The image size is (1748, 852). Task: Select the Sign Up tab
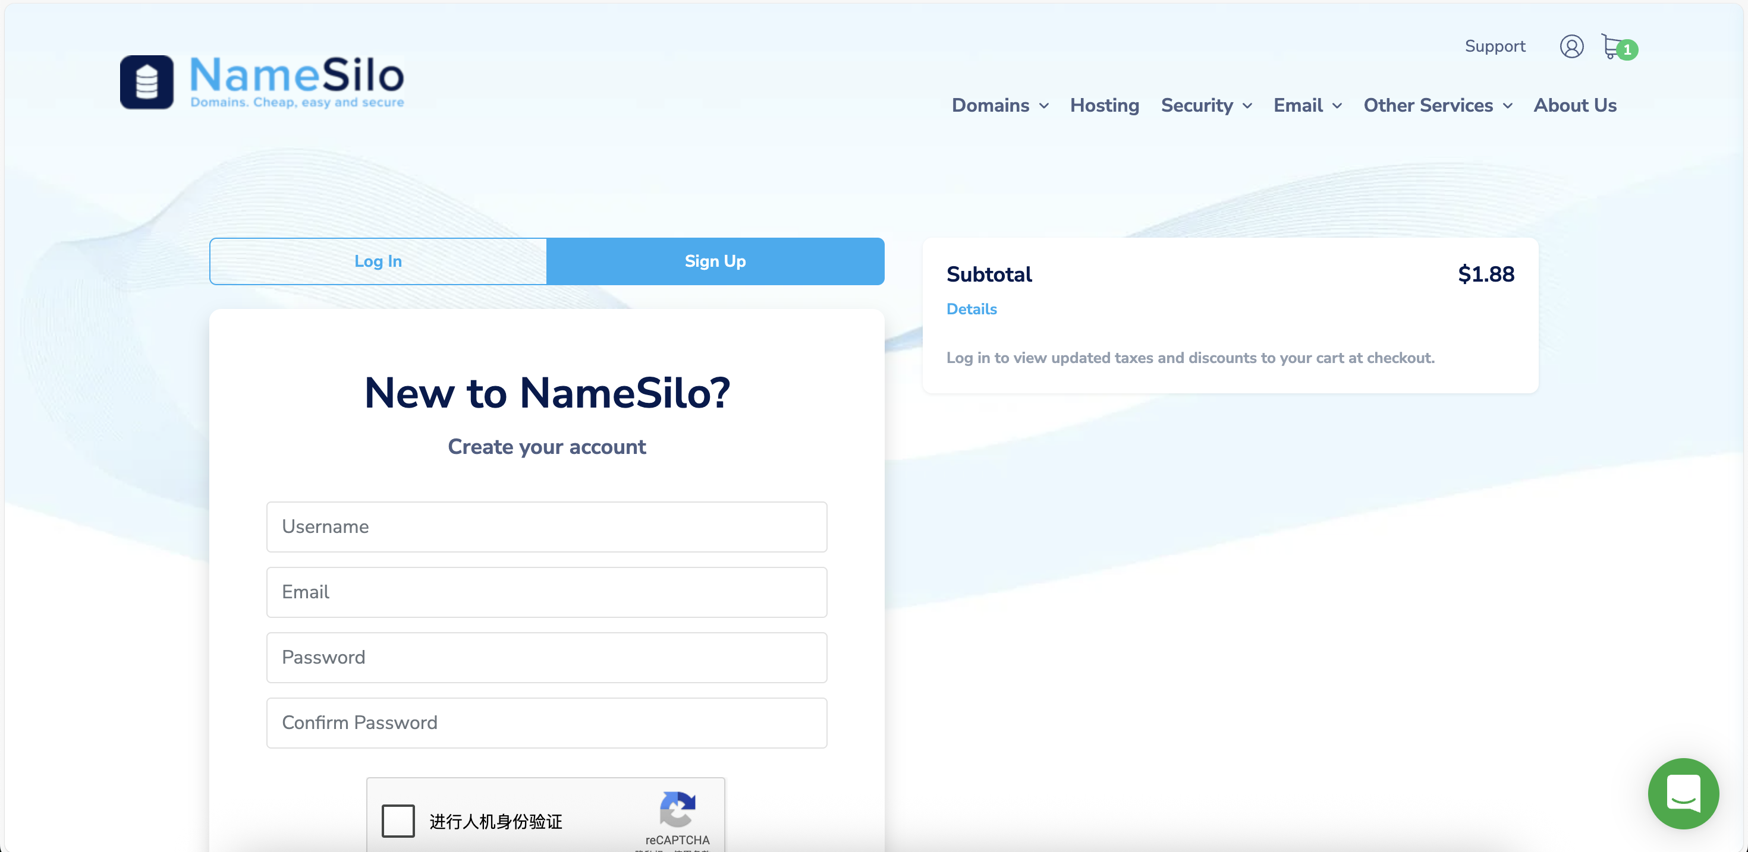[715, 261]
